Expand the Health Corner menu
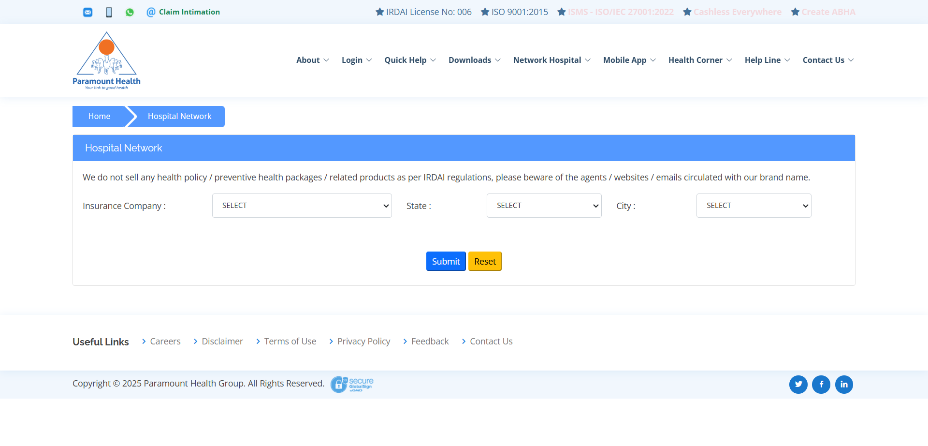The height and width of the screenshot is (446, 928). click(700, 60)
